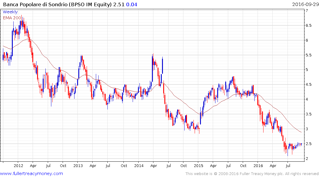Click the 2014 label on the time axis
The image size is (319, 178).
click(x=139, y=166)
